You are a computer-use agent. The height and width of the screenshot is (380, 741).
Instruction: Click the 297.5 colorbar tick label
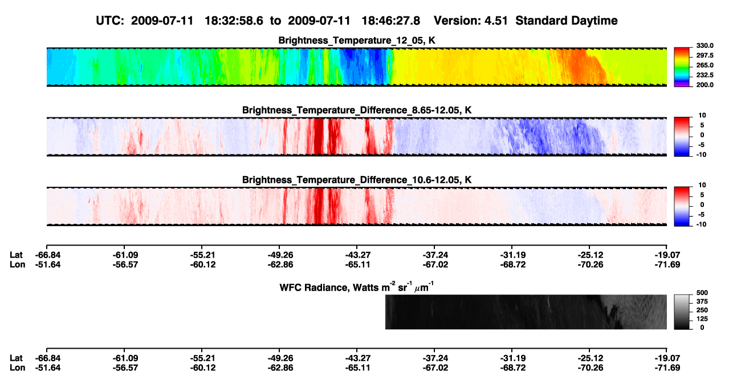705,56
